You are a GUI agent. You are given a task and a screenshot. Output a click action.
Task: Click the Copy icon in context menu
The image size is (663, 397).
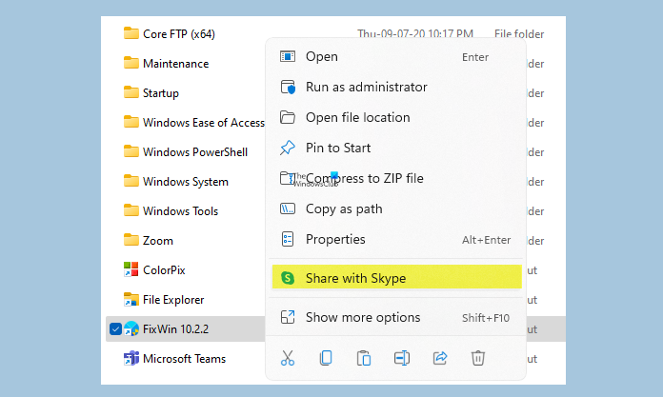coord(326,358)
